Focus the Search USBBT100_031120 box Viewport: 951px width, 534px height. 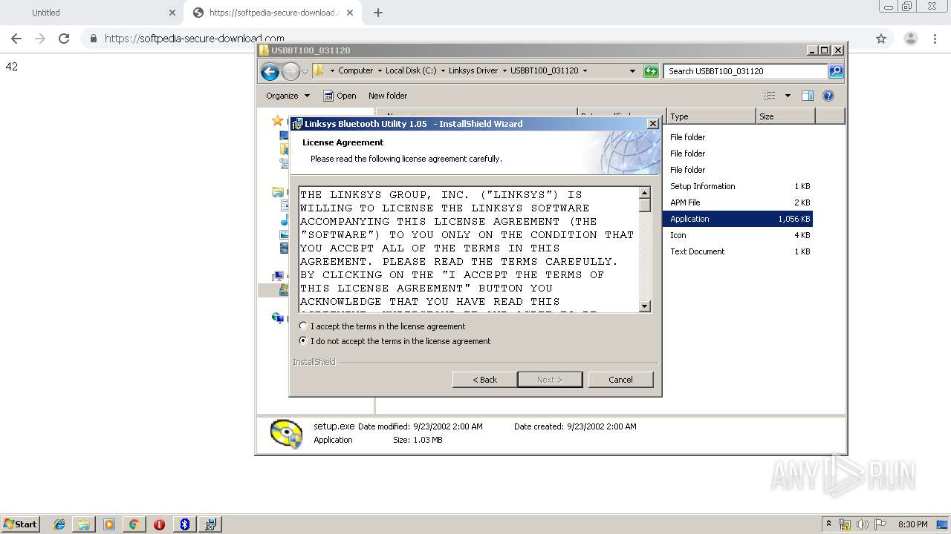coord(745,71)
